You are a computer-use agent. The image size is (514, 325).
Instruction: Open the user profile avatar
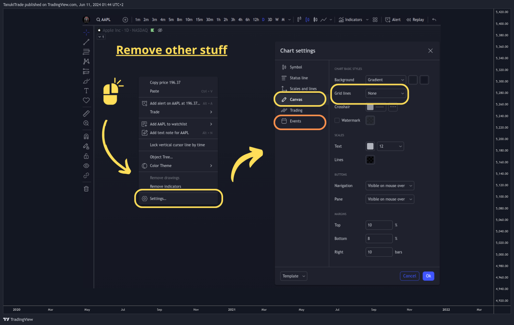86,20
